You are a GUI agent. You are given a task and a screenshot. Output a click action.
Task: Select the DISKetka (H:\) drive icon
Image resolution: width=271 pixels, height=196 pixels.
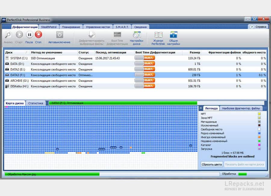coord(7,86)
